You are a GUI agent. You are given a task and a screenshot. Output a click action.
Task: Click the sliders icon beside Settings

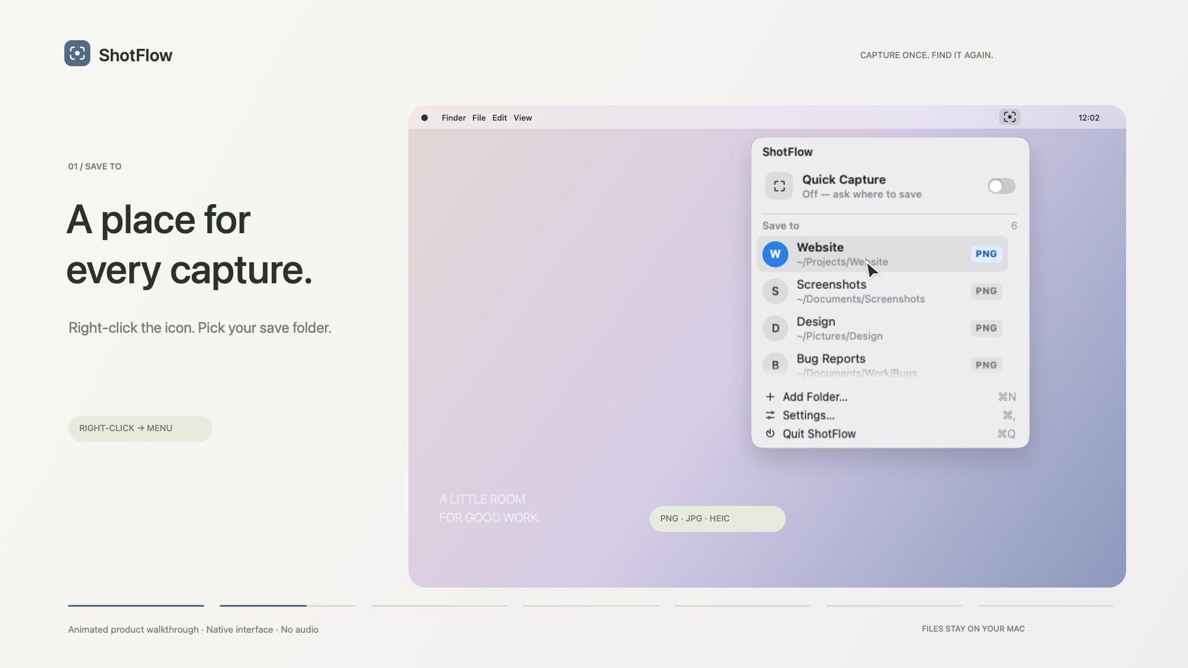(x=770, y=415)
